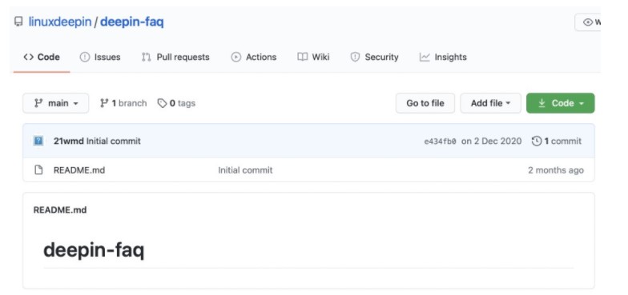The width and height of the screenshot is (628, 295).
Task: Go to the Actions tab
Action: (x=253, y=58)
